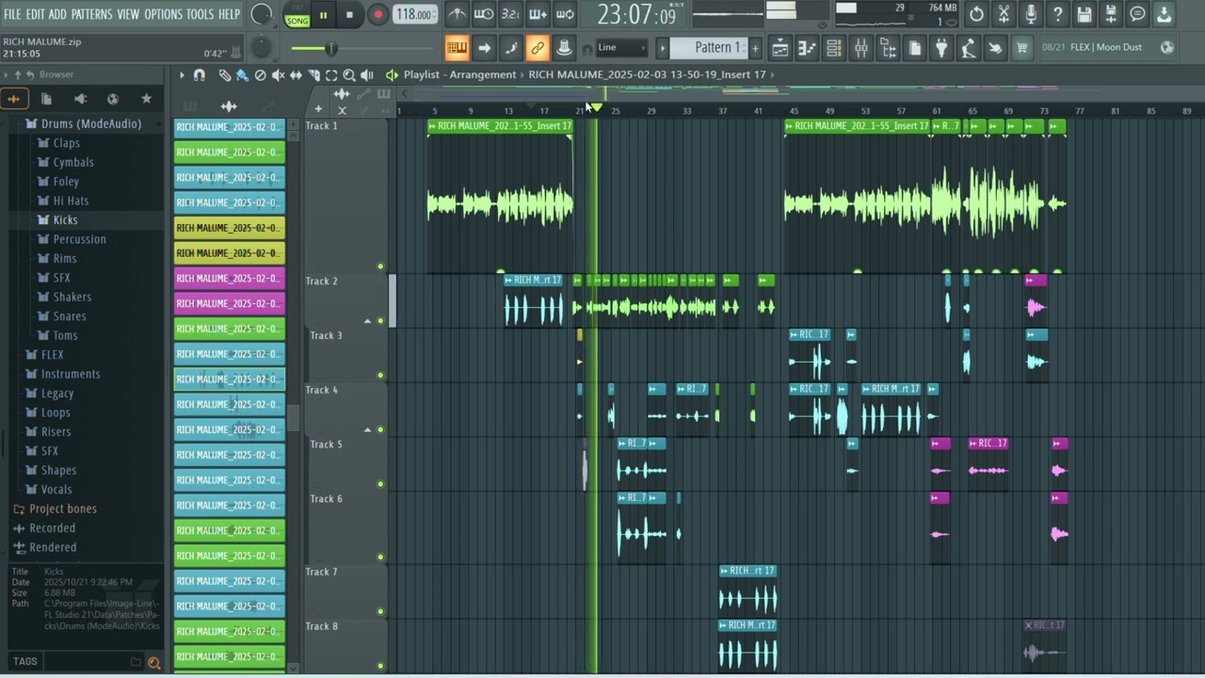Switch to PAT pattern mode
Viewport: 1205px width, 678px height.
pos(297,8)
